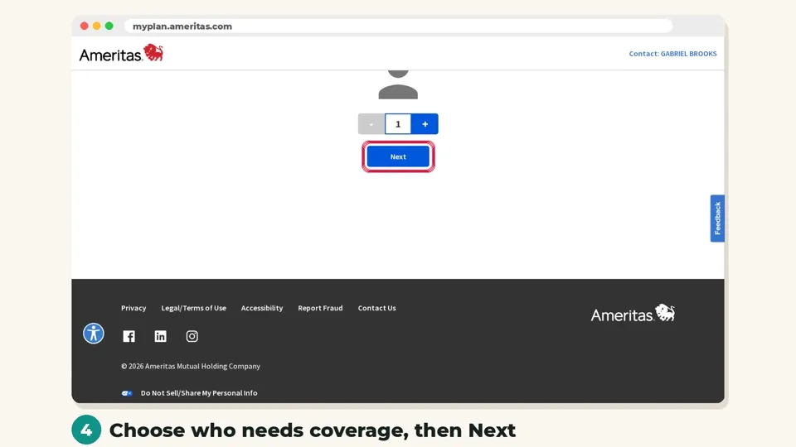Open the Legal/Terms of Use link

193,308
